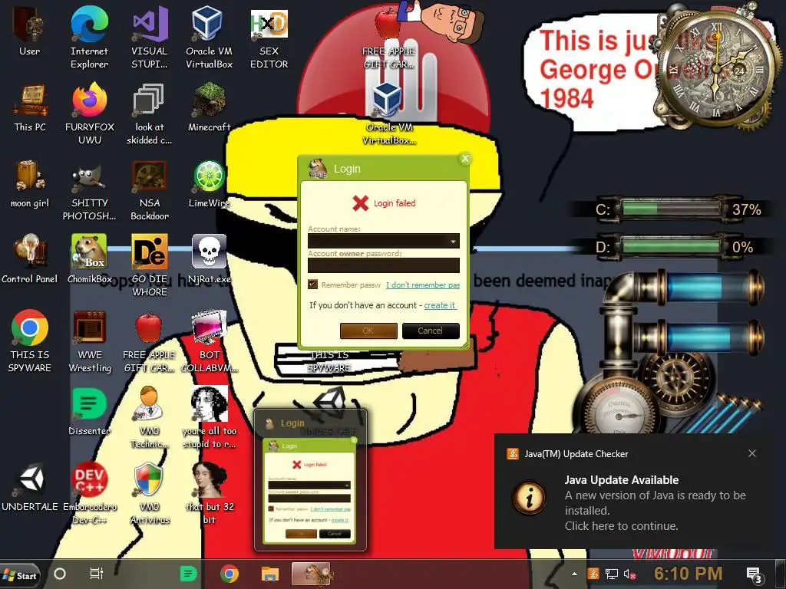The height and width of the screenshot is (589, 786).
Task: Open the Start menu
Action: pyautogui.click(x=20, y=575)
